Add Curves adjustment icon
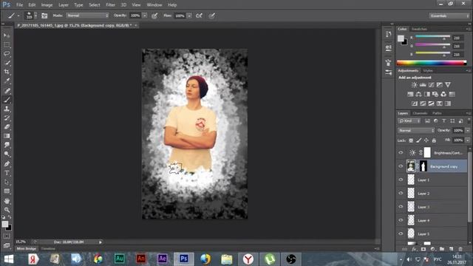This screenshot has width=473, height=266. point(432,85)
